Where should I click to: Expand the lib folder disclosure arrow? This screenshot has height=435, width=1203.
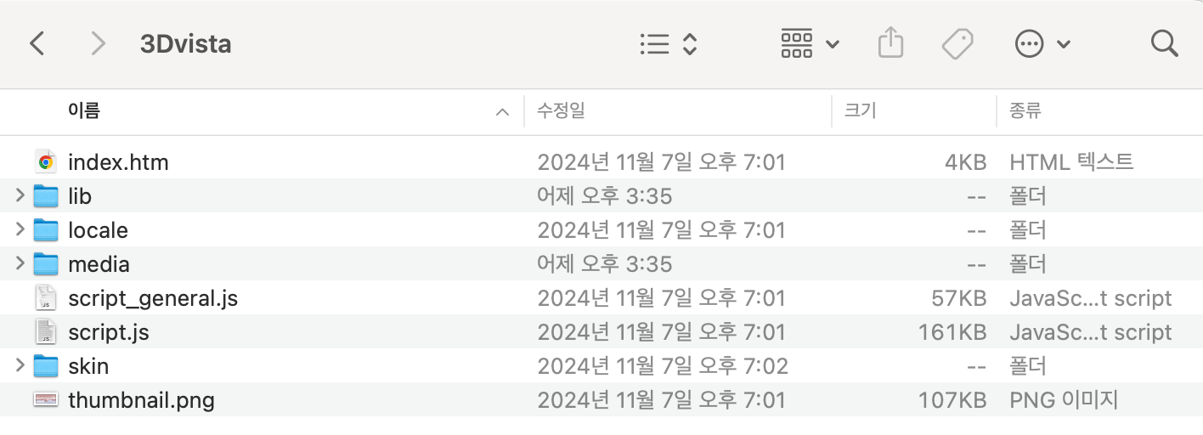click(20, 196)
